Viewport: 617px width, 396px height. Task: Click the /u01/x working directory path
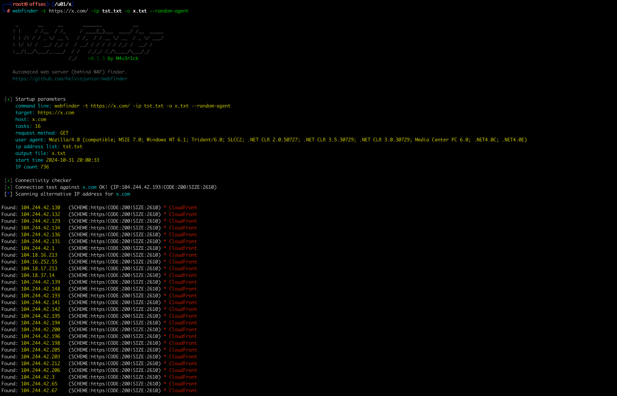pyautogui.click(x=63, y=4)
